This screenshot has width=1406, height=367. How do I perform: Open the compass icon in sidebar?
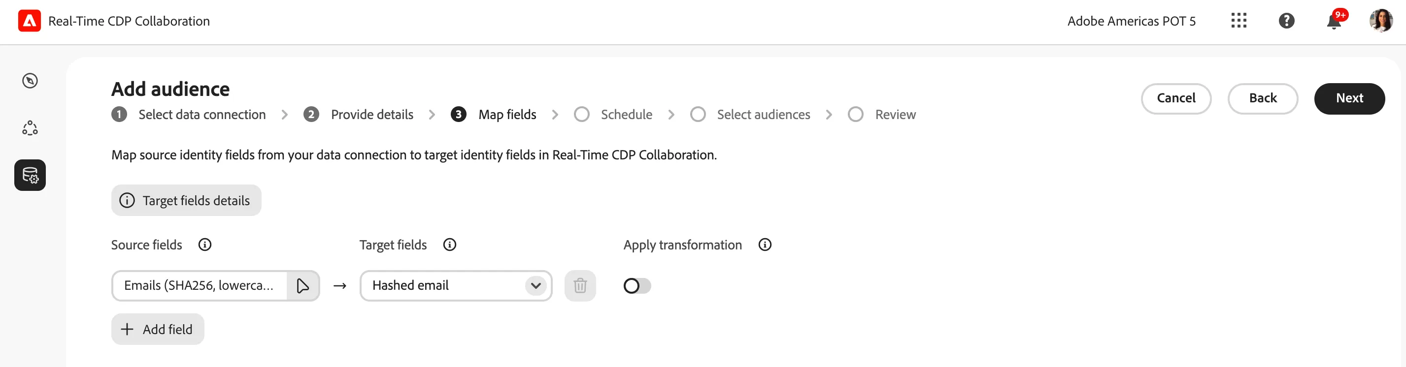click(x=30, y=81)
